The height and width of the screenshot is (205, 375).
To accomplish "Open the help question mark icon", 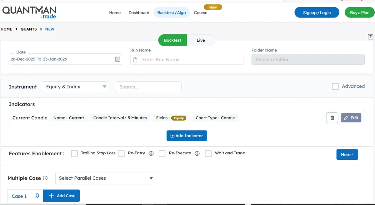I will pyautogui.click(x=370, y=37).
